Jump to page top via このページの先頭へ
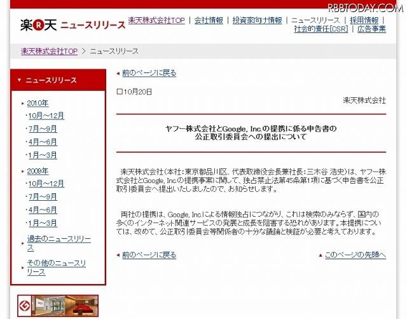 tap(355, 255)
